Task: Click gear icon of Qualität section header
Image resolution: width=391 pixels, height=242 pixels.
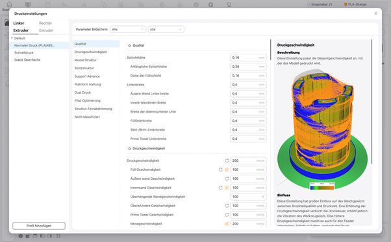Action: (x=129, y=45)
